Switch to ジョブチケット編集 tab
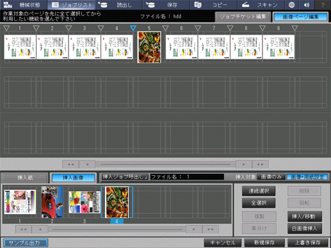 243,17
